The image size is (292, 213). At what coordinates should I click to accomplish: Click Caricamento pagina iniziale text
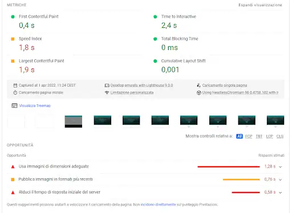pyautogui.click(x=41, y=93)
